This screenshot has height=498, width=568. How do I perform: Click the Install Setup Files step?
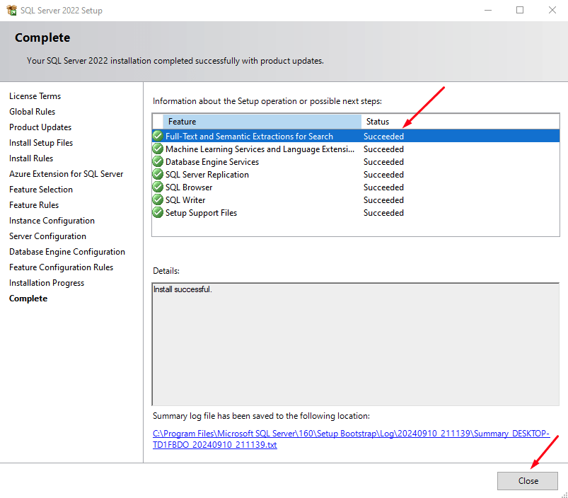[41, 143]
